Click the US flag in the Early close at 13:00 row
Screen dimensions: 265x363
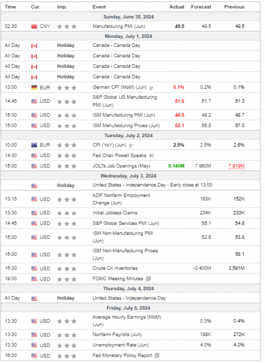[34, 186]
